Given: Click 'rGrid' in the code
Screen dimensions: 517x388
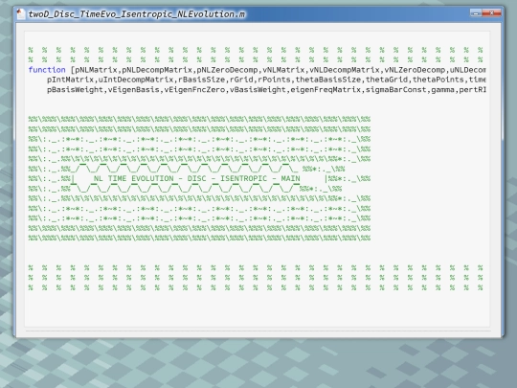Looking at the screenshot, I should [x=241, y=80].
